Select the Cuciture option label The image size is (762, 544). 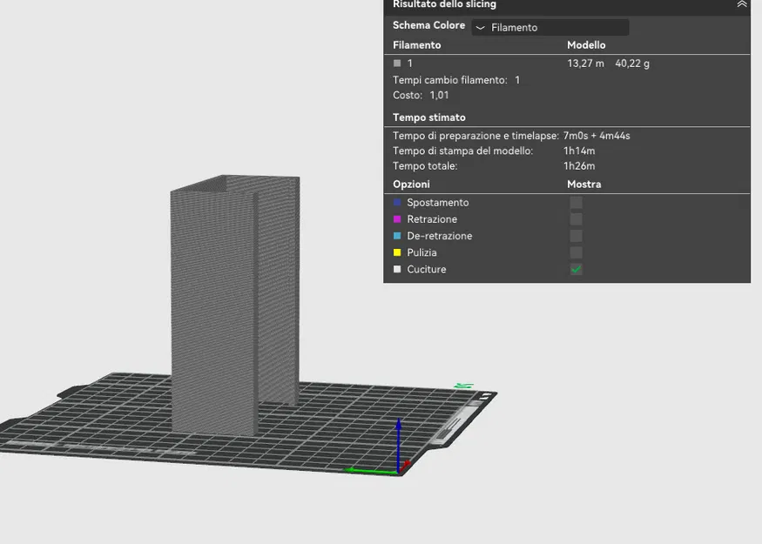coord(426,269)
